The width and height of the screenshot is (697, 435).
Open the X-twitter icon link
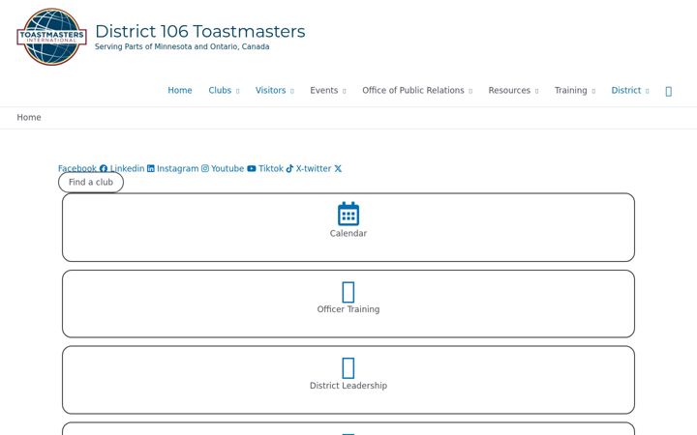click(x=338, y=168)
